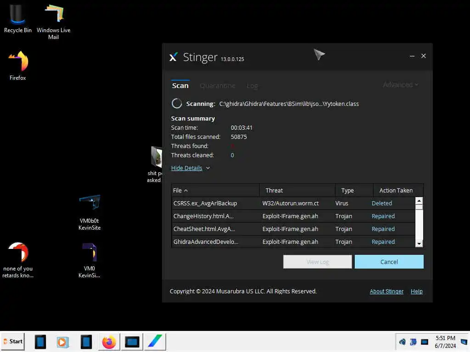Viewport: 470px width, 352px height.
Task: Click the Threats cleaned value 0
Action: [232, 155]
